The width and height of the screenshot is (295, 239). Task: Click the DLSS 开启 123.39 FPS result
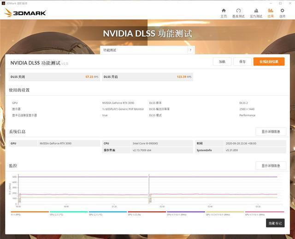point(147,77)
